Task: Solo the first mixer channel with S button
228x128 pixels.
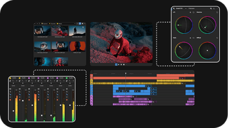Action: pyautogui.click(x=10, y=92)
